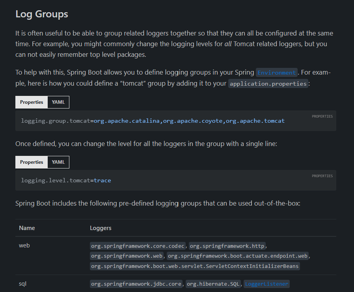Select the Properties tab above logging.level.tomcat
This screenshot has width=354, height=292.
[x=32, y=162]
